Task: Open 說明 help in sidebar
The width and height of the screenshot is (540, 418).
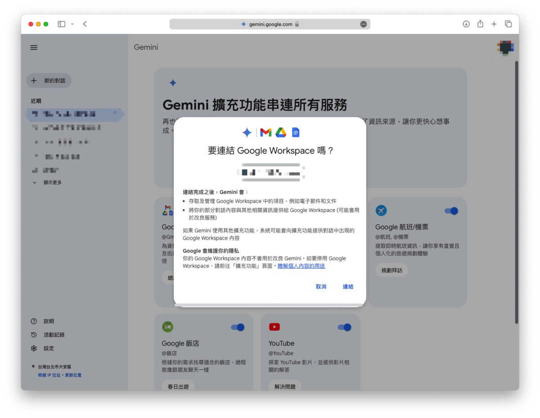Action: point(49,321)
